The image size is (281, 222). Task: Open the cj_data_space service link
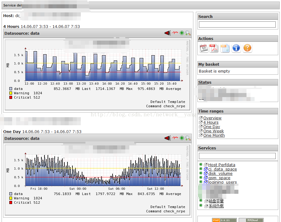(222, 169)
